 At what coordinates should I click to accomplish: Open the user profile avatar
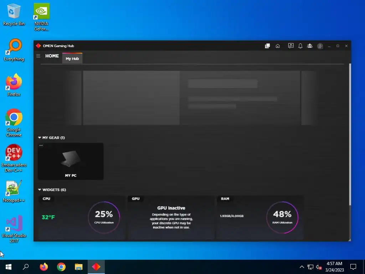coord(320,46)
